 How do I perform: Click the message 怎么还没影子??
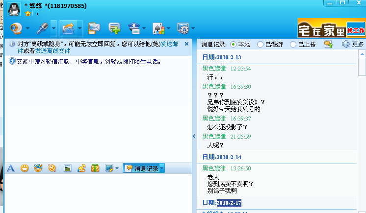click(227, 127)
